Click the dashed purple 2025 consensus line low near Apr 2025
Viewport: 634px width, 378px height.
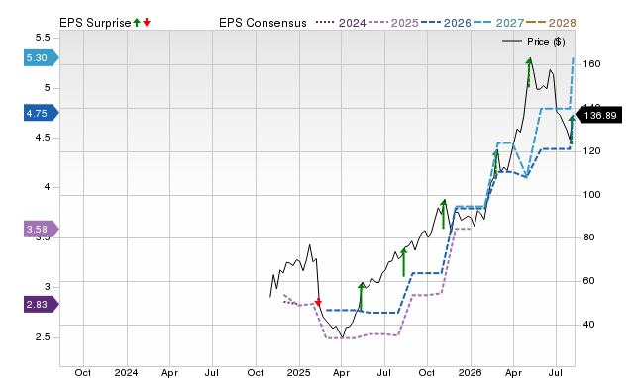click(340, 337)
